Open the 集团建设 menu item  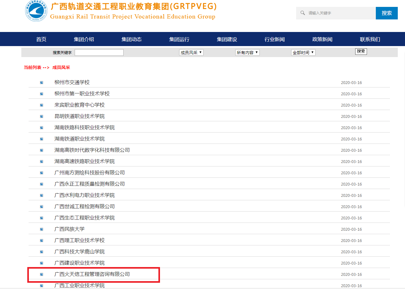227,39
